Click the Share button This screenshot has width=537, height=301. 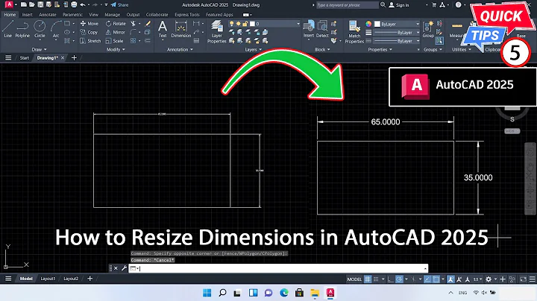[119, 4]
